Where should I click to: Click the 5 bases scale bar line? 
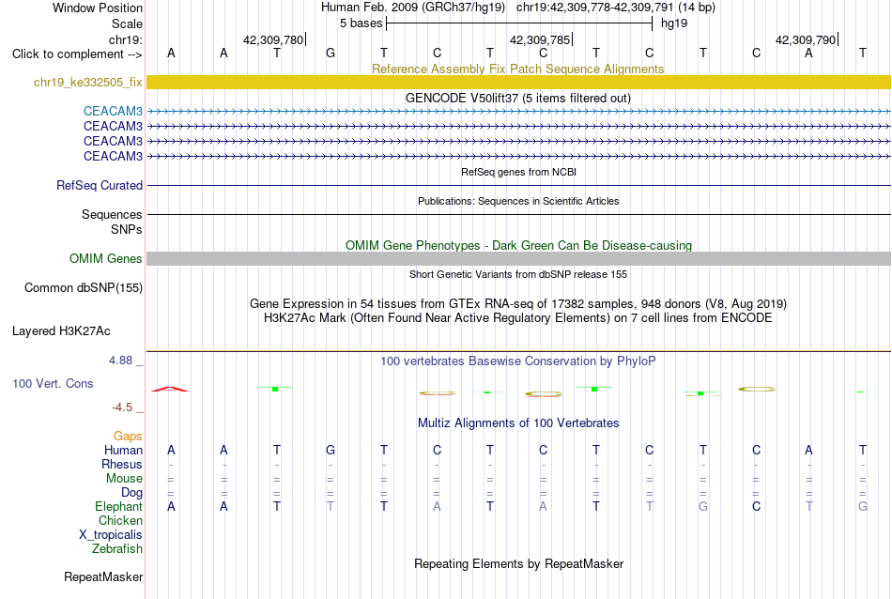(x=519, y=23)
